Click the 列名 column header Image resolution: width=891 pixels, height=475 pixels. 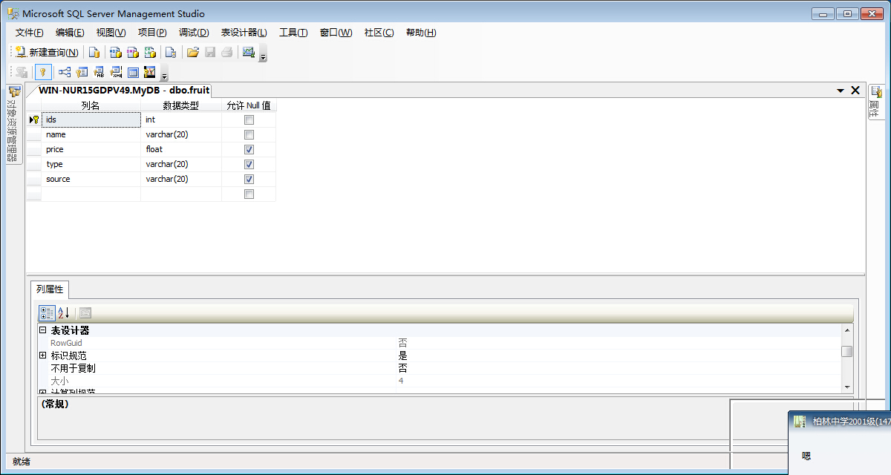click(x=91, y=105)
